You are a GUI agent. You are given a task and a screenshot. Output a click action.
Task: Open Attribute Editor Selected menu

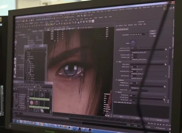click(x=121, y=25)
